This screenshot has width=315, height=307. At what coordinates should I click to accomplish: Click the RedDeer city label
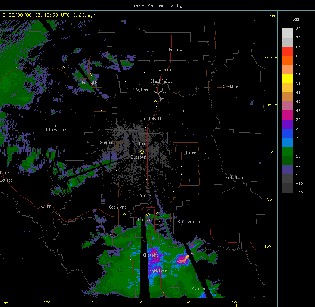point(161,93)
